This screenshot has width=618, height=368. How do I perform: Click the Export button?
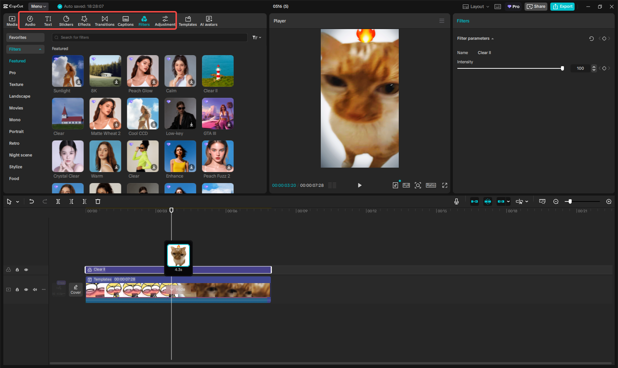[562, 7]
